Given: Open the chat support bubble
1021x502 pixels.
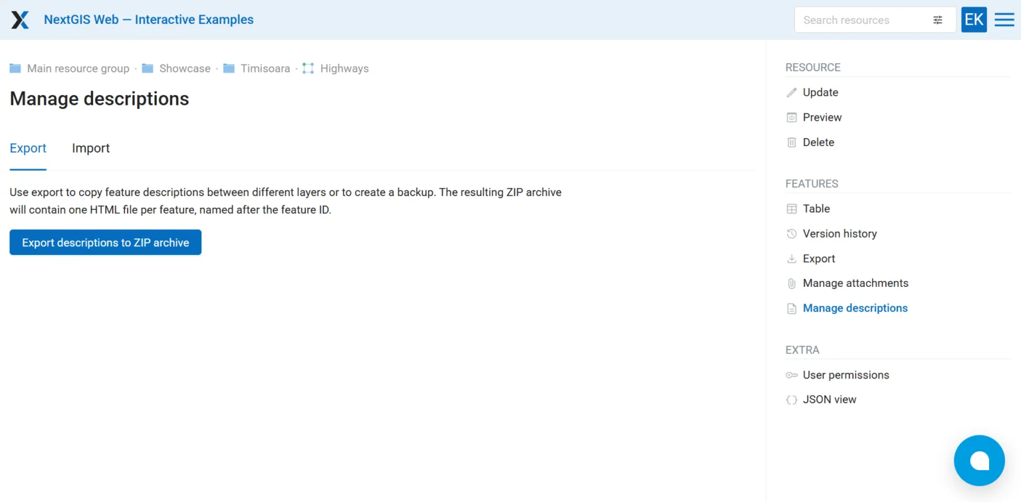Looking at the screenshot, I should tap(979, 460).
